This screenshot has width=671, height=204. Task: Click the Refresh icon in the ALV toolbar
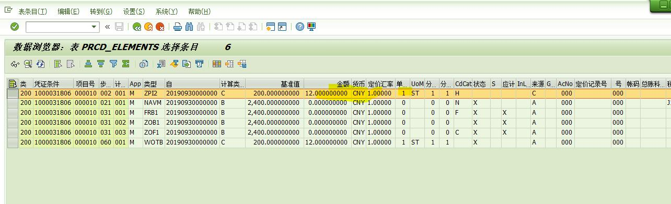40,64
